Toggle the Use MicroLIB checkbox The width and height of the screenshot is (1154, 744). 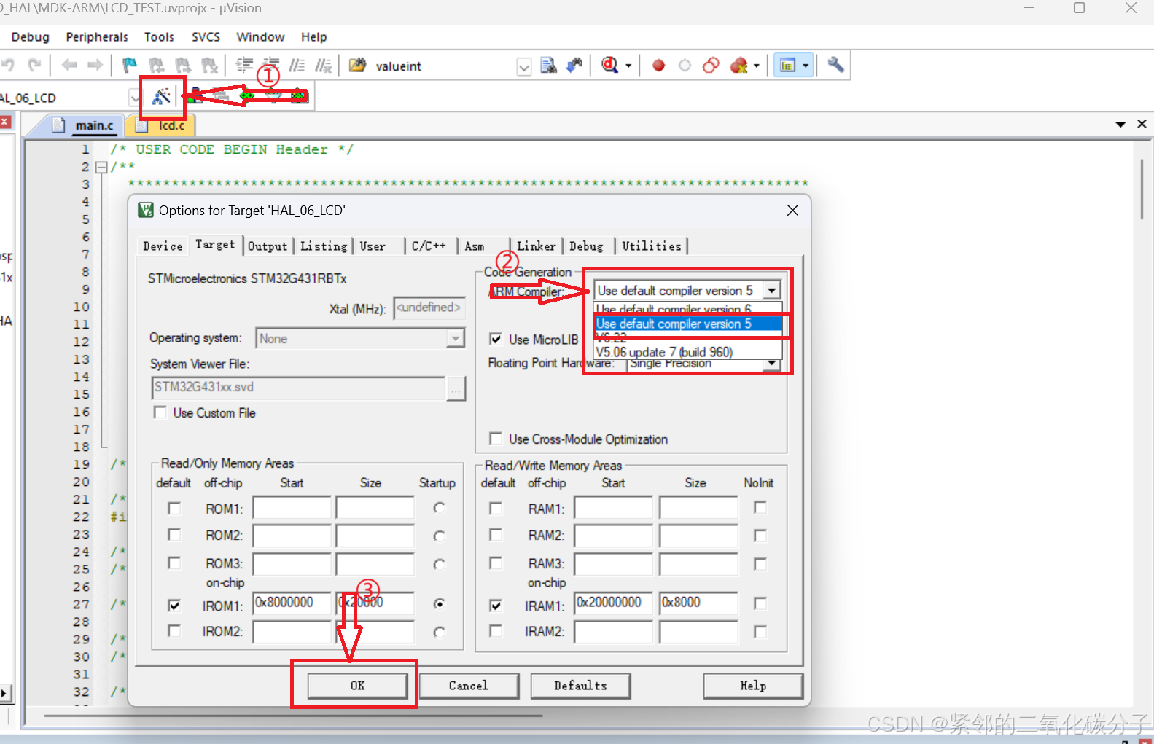(x=496, y=339)
